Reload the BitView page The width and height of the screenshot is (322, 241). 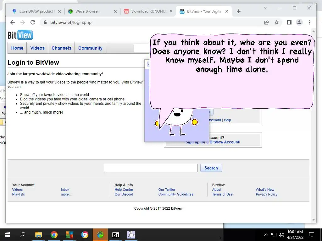tap(33, 22)
